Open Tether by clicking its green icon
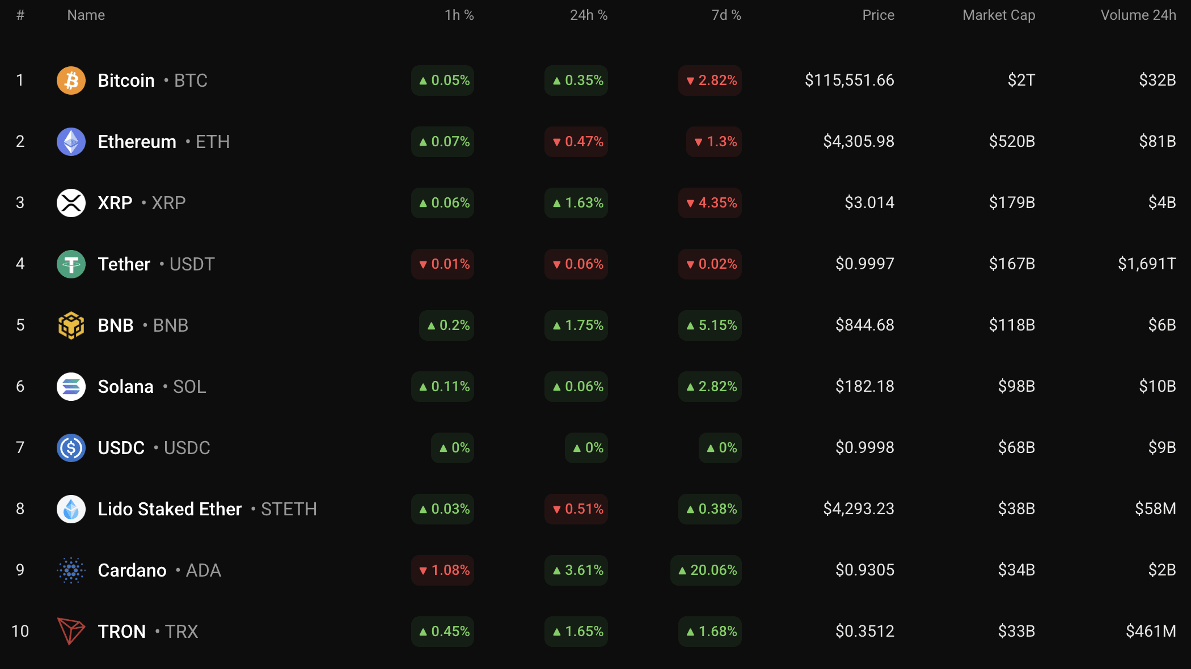This screenshot has width=1191, height=669. pos(70,264)
